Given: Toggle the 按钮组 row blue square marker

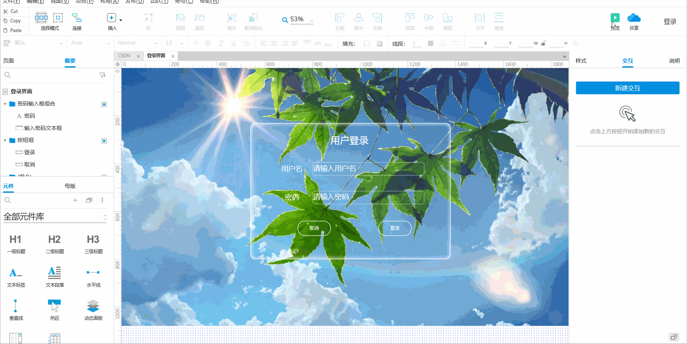Looking at the screenshot, I should [104, 140].
